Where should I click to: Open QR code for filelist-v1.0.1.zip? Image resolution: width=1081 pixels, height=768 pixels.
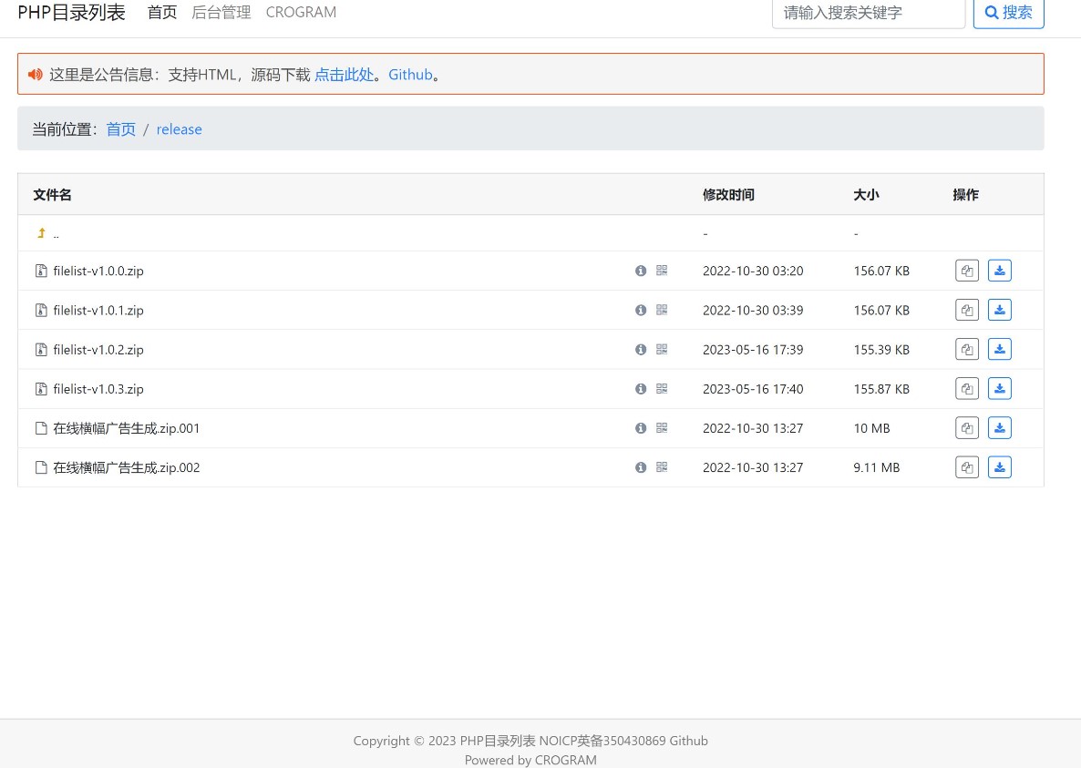click(661, 310)
